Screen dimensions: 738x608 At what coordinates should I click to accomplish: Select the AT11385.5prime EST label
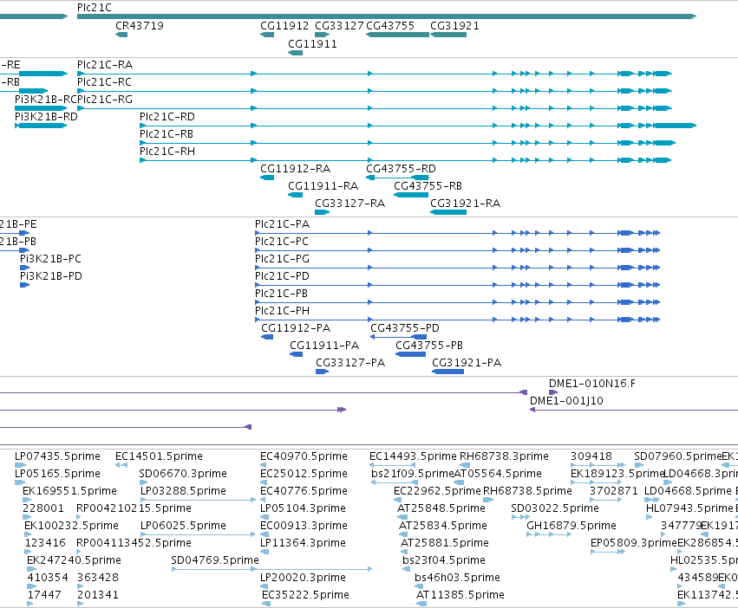(x=460, y=595)
